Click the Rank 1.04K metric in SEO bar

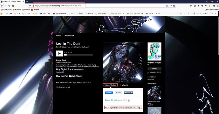101,14
